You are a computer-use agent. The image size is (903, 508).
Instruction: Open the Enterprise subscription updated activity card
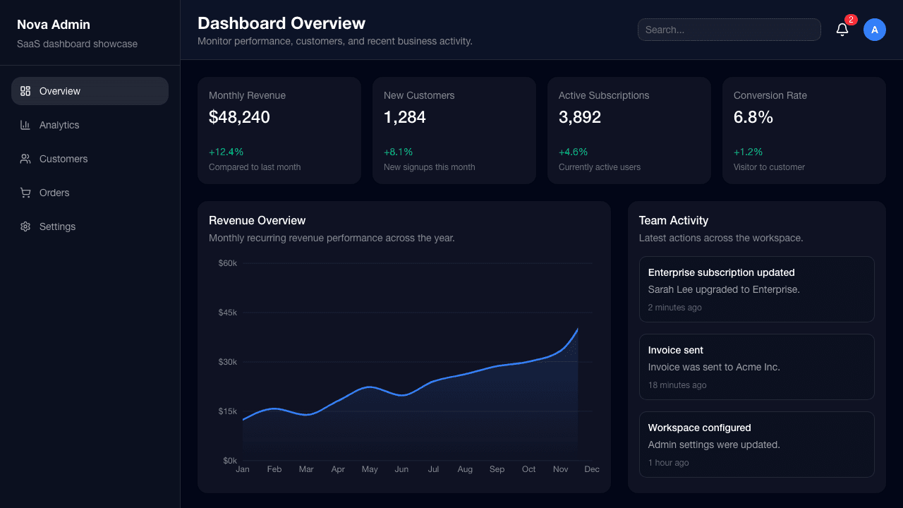(x=756, y=289)
